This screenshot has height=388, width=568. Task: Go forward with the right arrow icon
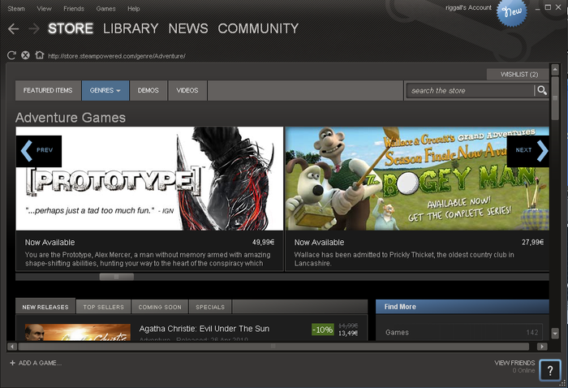[34, 29]
